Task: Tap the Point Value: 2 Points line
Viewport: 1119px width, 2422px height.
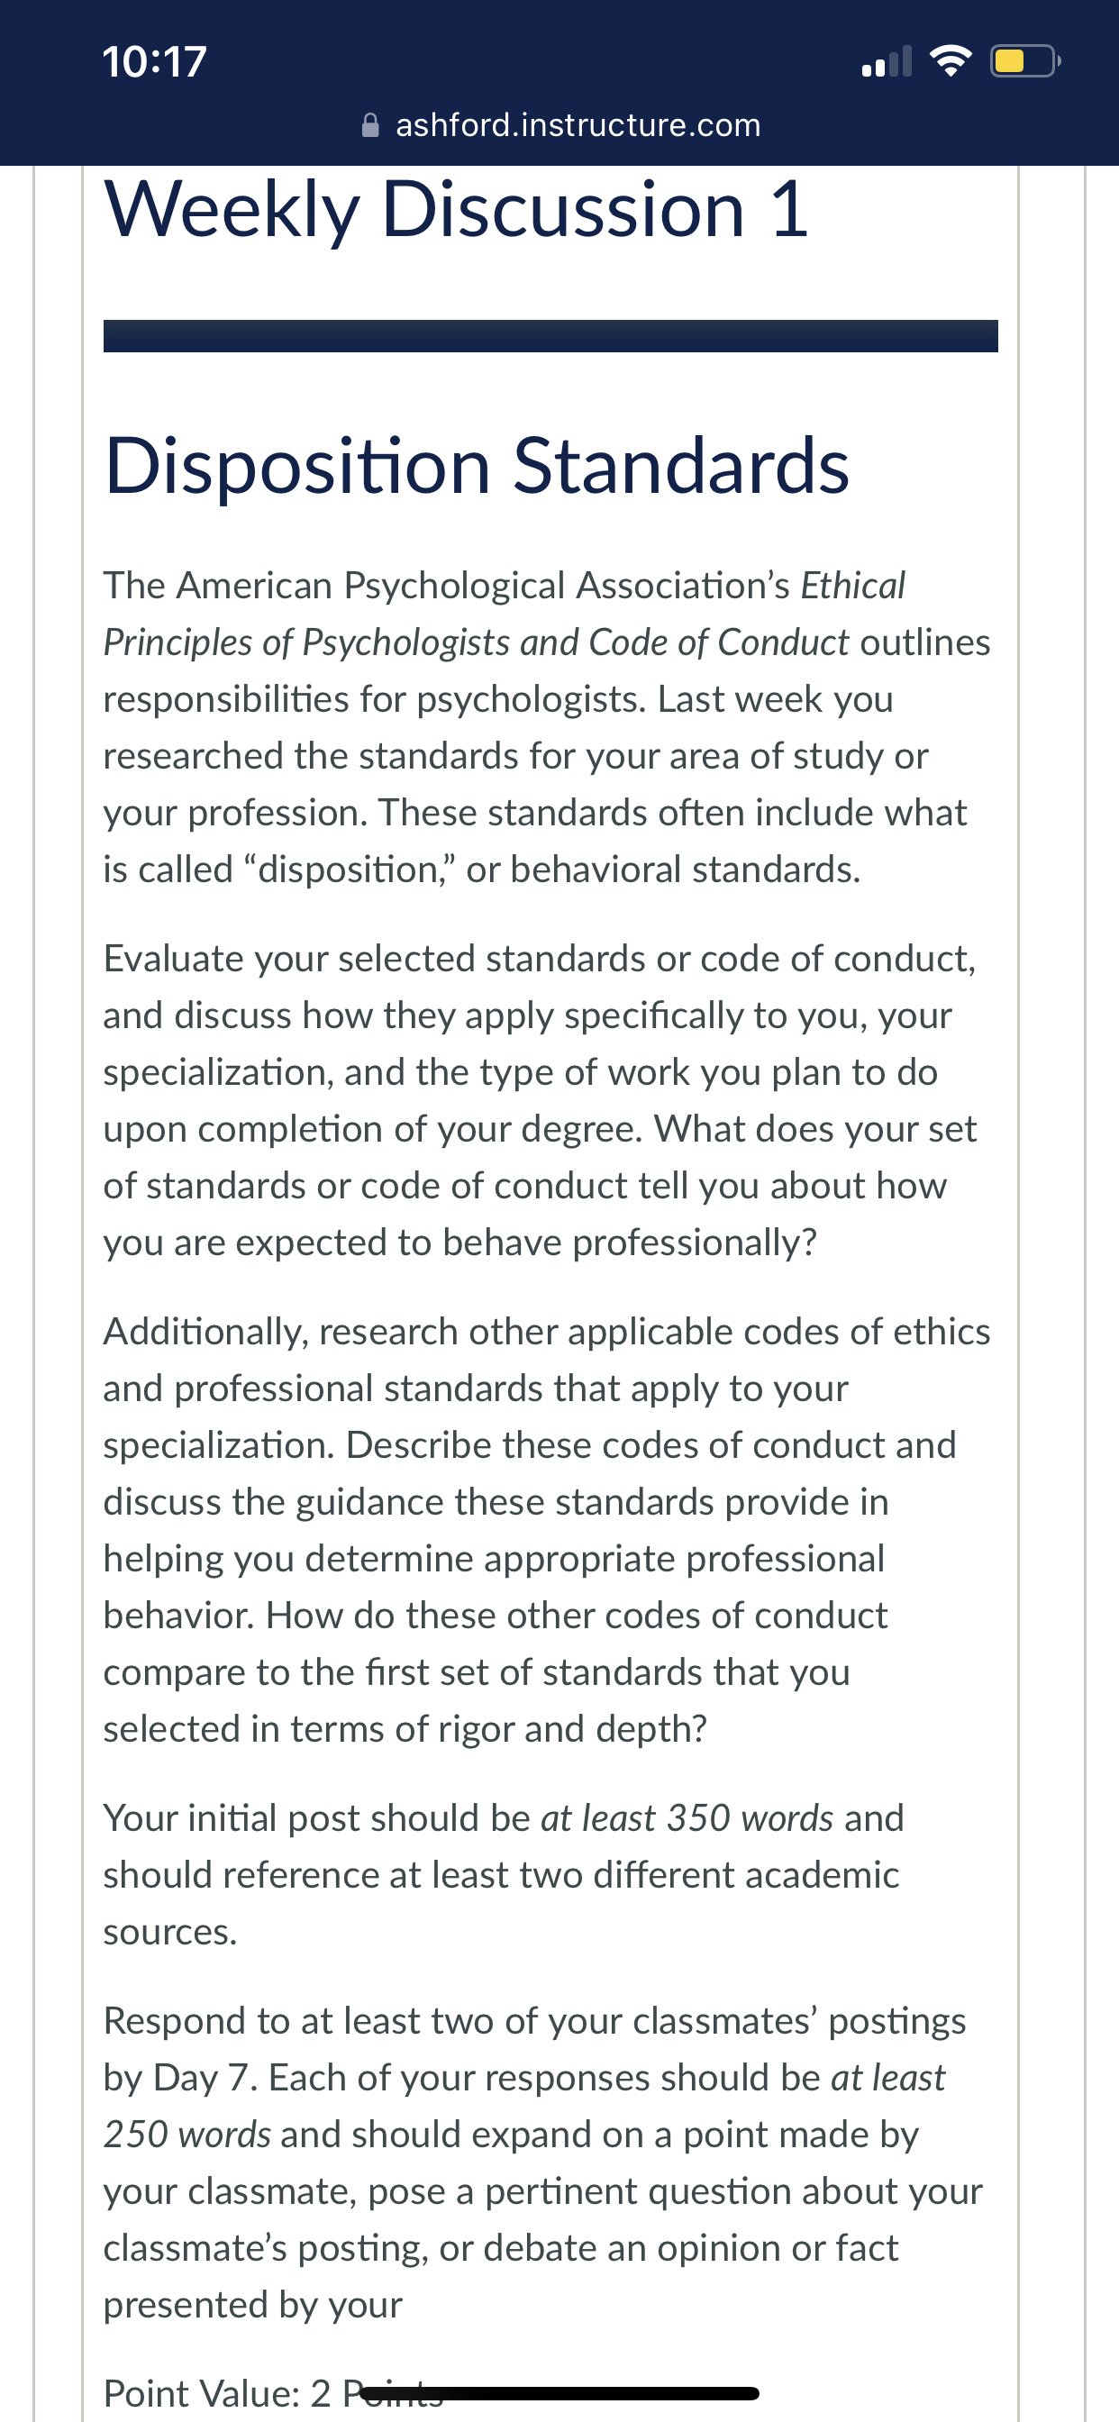Action: click(273, 2393)
